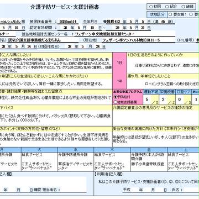The image size is (199, 199).
Task: Choose the 要支援1 radio option
Action: (170, 14)
